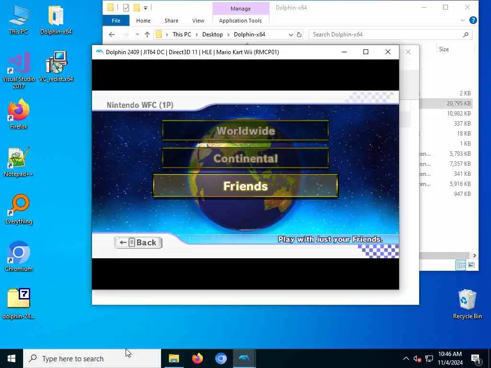Select file sized 10,982 KB

point(446,113)
